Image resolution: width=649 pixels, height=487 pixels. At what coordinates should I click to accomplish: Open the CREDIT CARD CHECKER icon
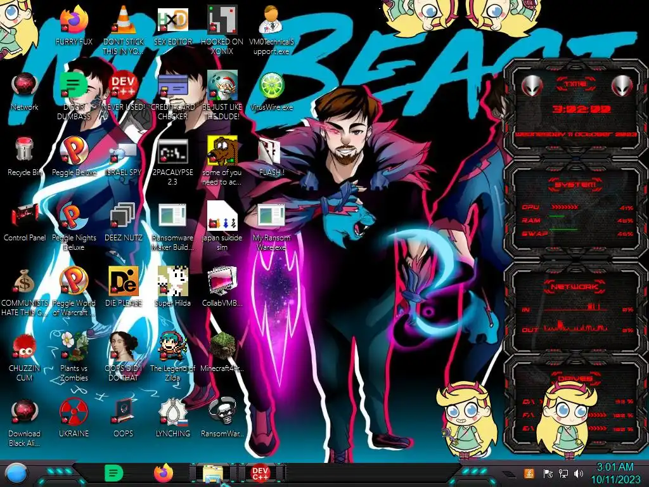point(172,86)
